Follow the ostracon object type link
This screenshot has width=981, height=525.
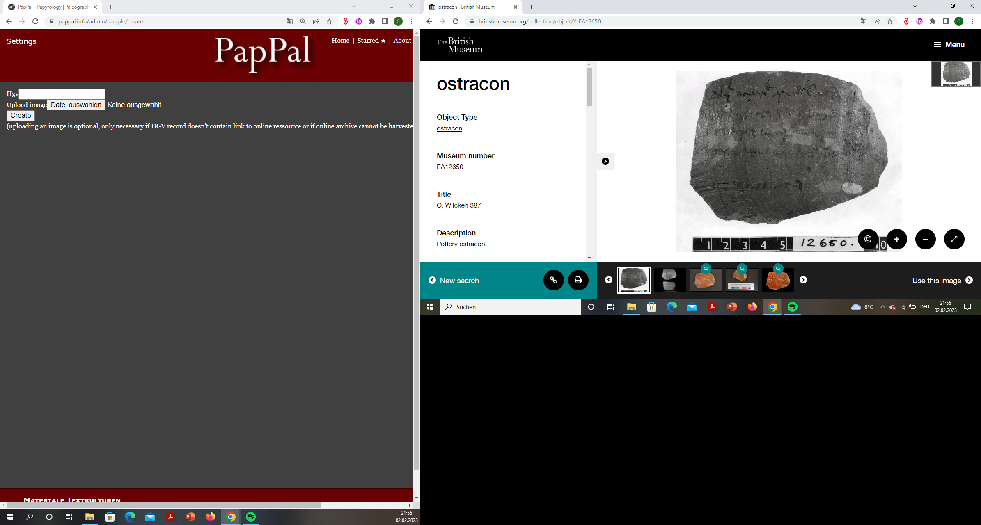coord(449,128)
